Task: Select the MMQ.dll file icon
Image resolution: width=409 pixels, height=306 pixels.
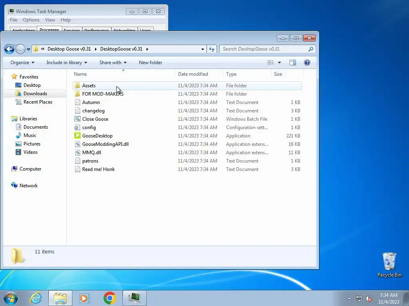Action: pos(77,152)
